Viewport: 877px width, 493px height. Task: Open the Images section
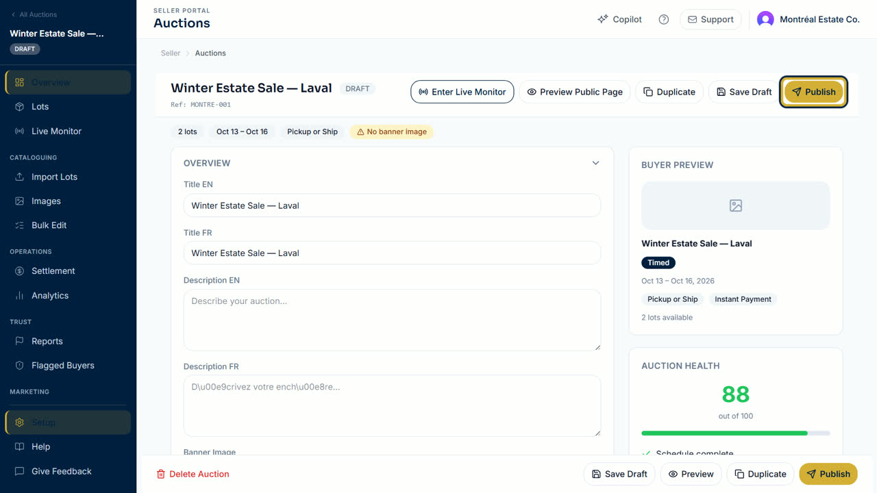tap(68, 201)
